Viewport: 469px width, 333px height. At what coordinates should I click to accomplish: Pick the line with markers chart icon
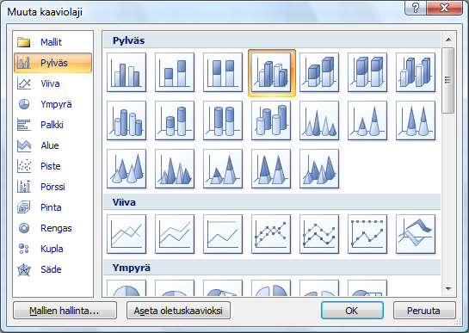point(271,234)
